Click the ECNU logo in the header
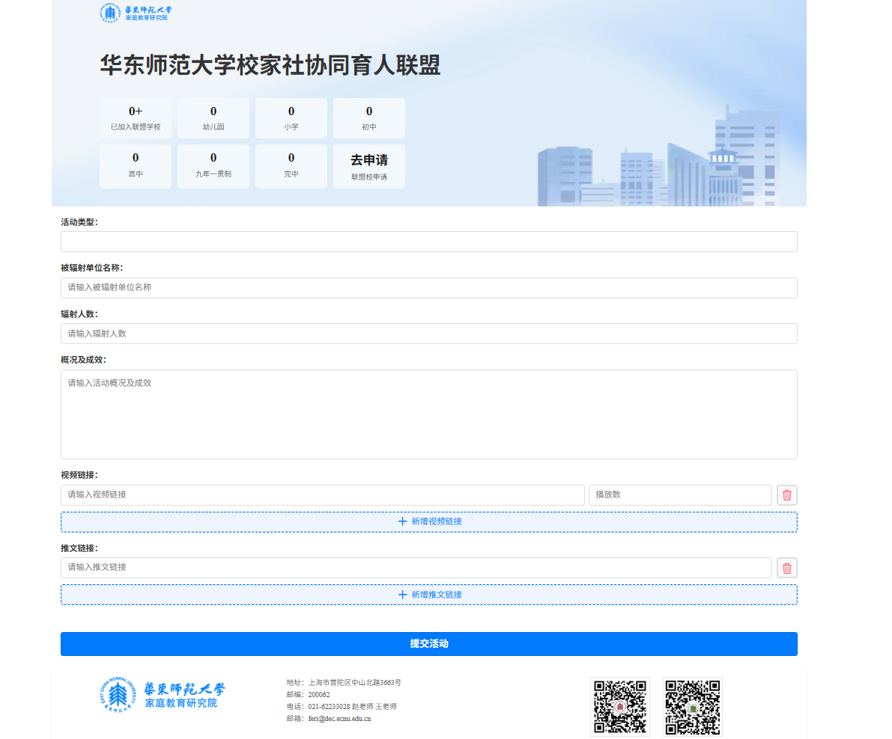892x739 pixels. point(136,13)
